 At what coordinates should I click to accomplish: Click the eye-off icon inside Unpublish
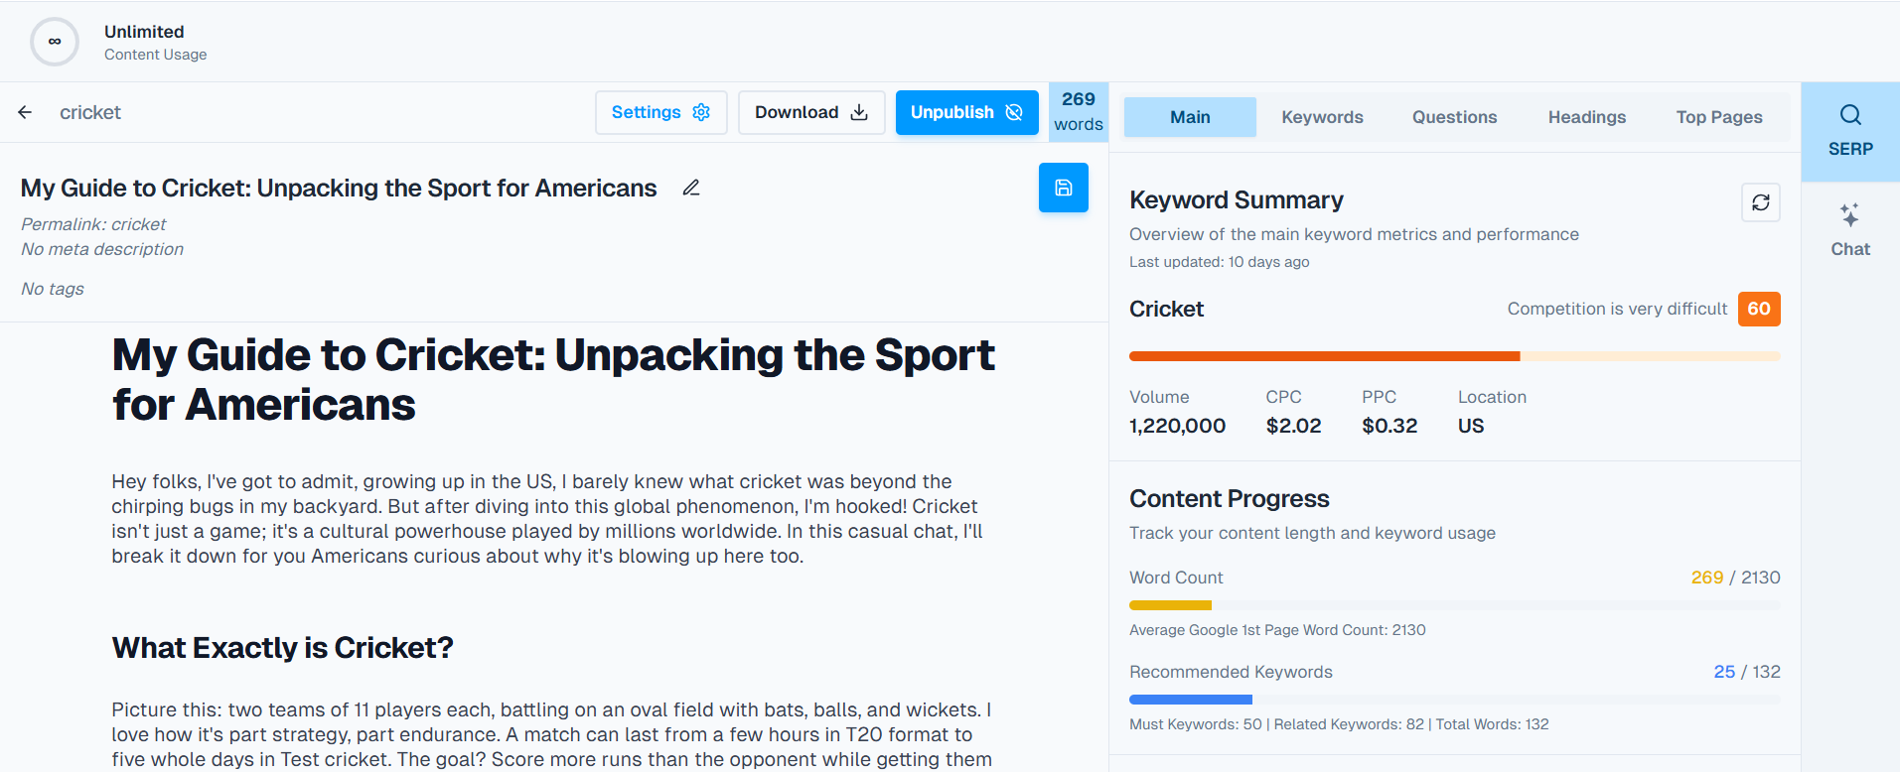[1014, 112]
